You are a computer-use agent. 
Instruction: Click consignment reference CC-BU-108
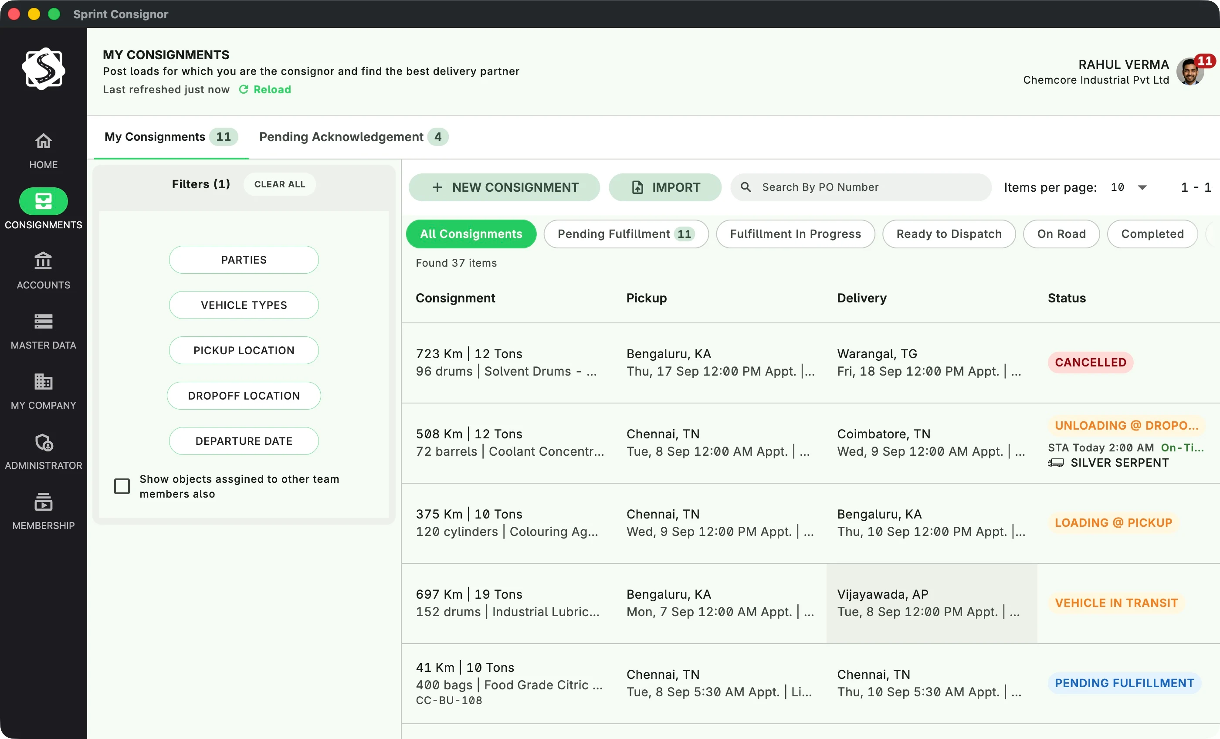(449, 700)
